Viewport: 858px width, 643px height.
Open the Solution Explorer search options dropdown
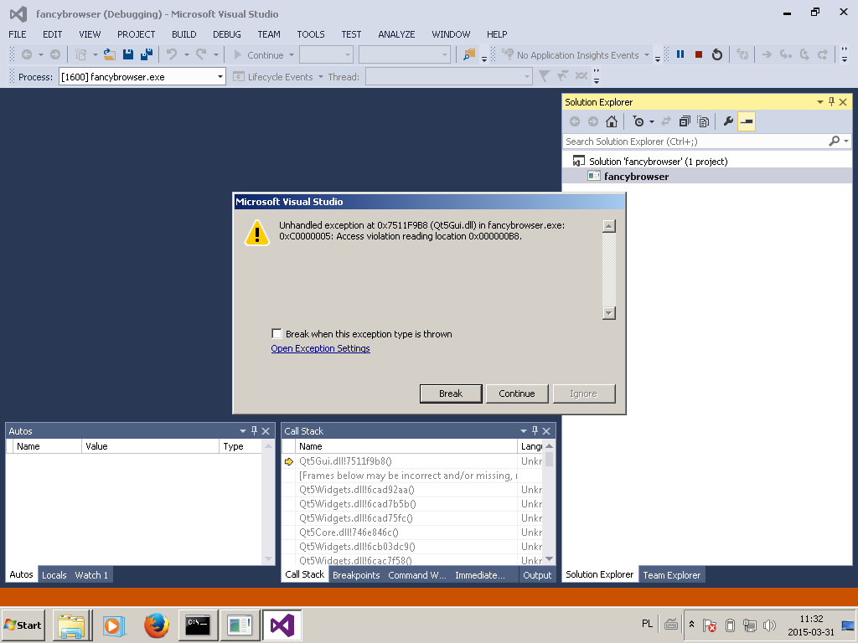(x=846, y=141)
